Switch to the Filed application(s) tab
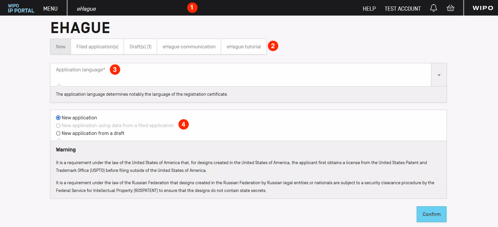Screen dimensions: 498x227 (97, 47)
